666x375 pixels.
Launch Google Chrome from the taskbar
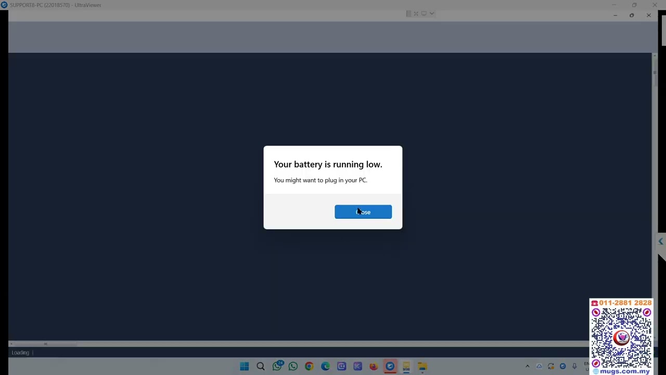point(309,366)
